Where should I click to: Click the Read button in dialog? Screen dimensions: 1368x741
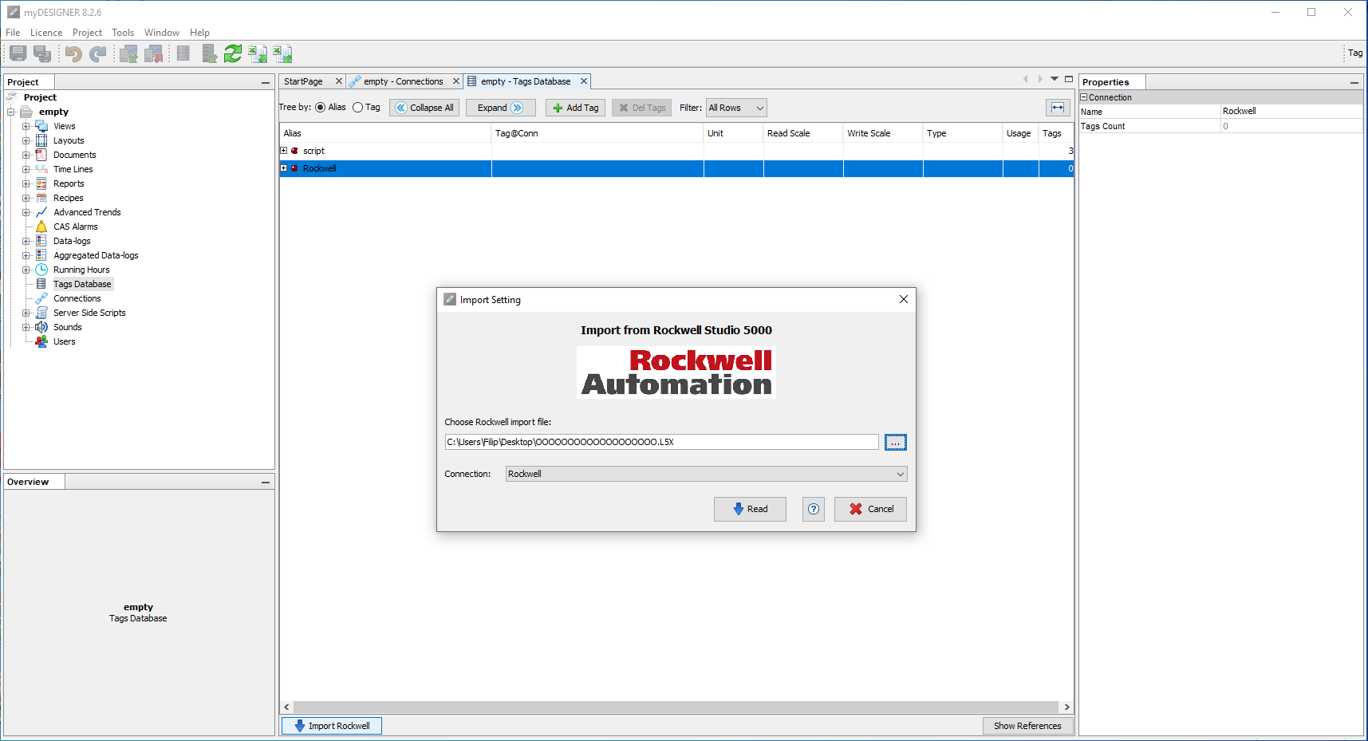tap(750, 509)
